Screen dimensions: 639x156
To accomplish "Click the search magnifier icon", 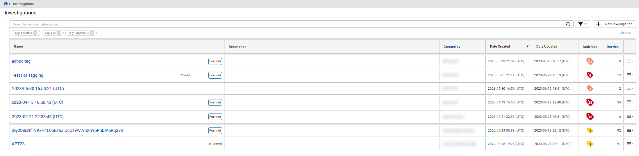I will [568, 24].
